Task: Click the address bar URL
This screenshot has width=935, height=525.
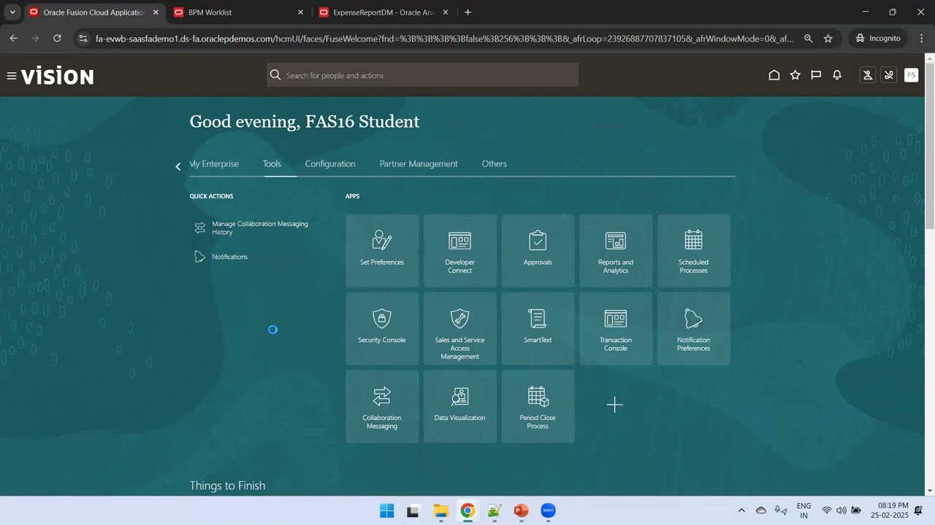Action: click(x=444, y=39)
